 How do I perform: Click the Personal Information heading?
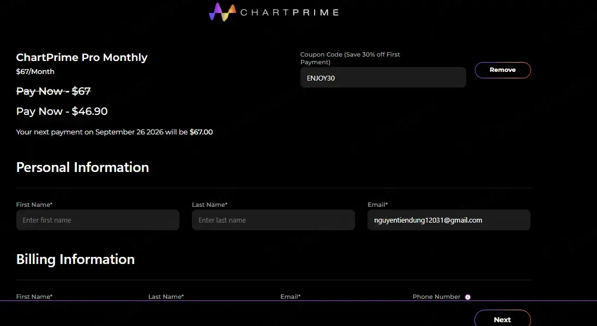[x=83, y=167]
